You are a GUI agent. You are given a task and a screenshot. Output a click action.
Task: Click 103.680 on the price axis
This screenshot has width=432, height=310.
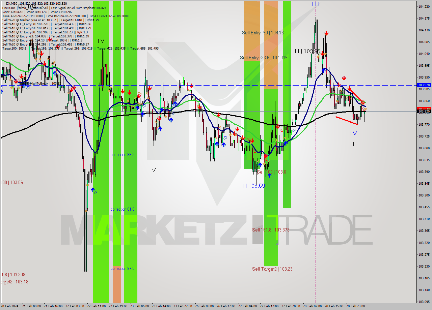pyautogui.click(x=424, y=148)
